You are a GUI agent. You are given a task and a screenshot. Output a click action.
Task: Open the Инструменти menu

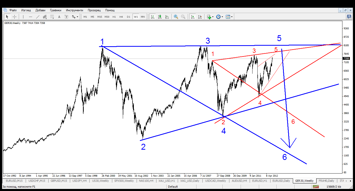pos(74,10)
